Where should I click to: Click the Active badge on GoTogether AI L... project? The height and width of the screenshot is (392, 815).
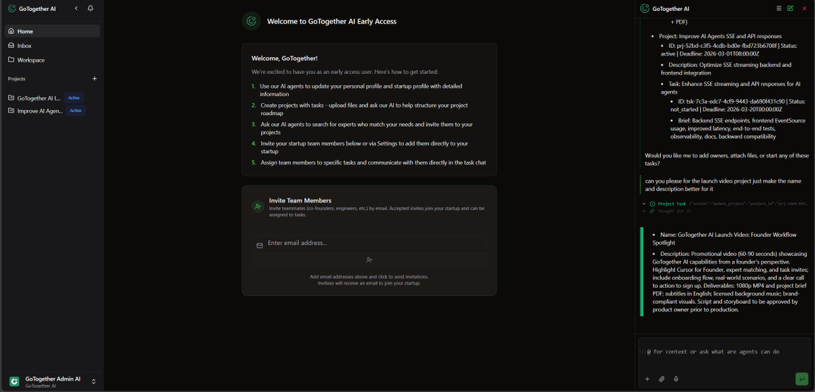pos(74,98)
